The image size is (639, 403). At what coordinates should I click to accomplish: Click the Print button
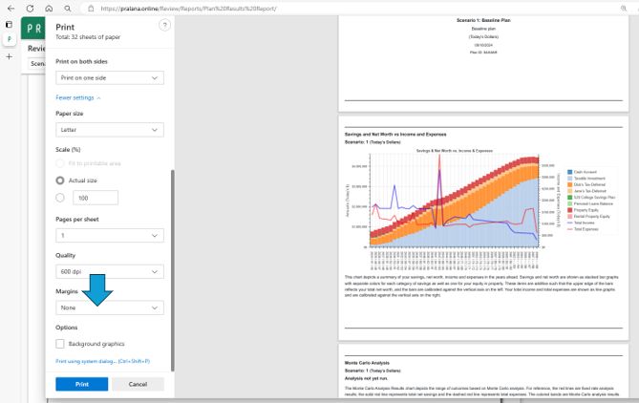[82, 384]
